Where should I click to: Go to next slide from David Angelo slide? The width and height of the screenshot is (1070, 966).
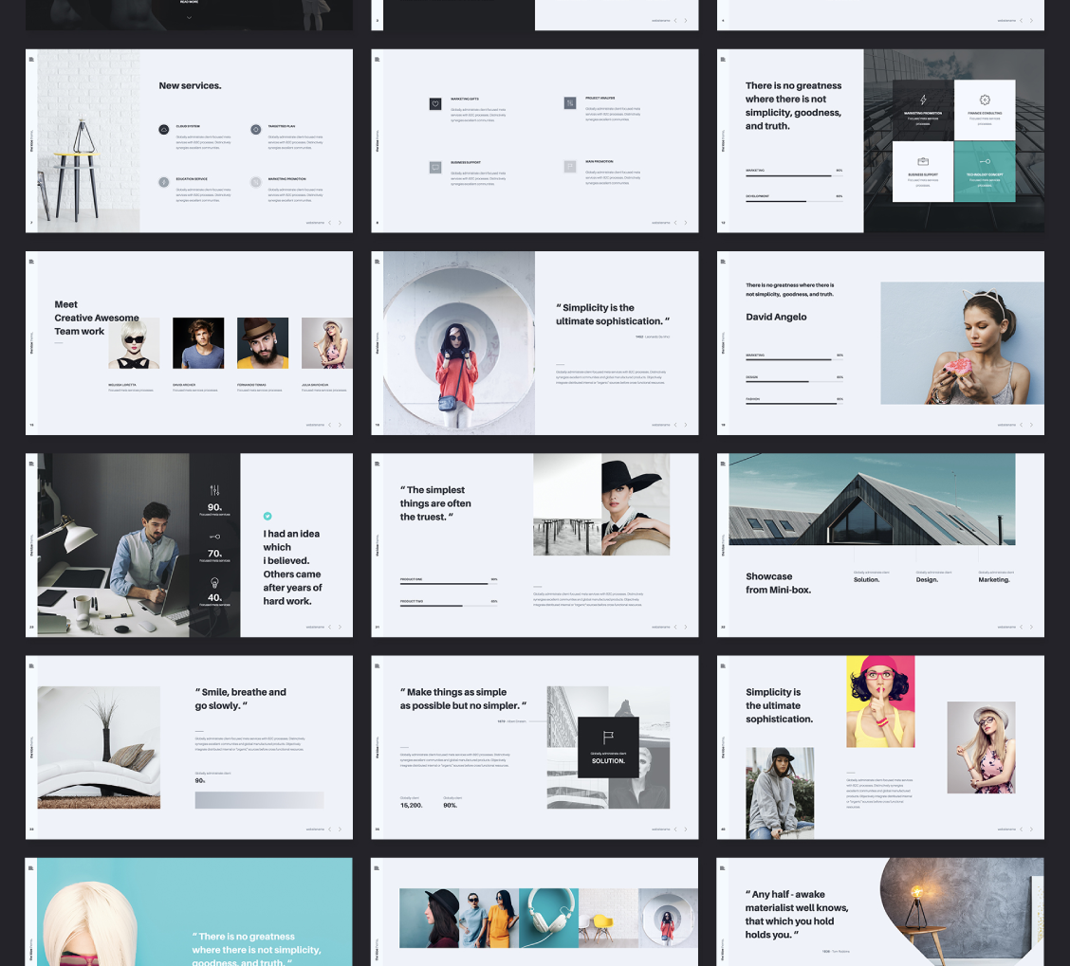1032,425
